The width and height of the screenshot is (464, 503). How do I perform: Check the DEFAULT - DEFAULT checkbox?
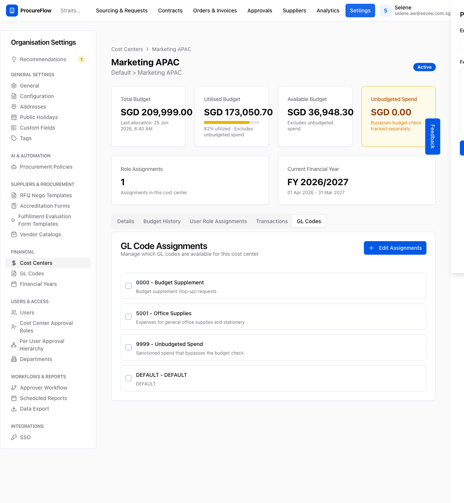[128, 378]
